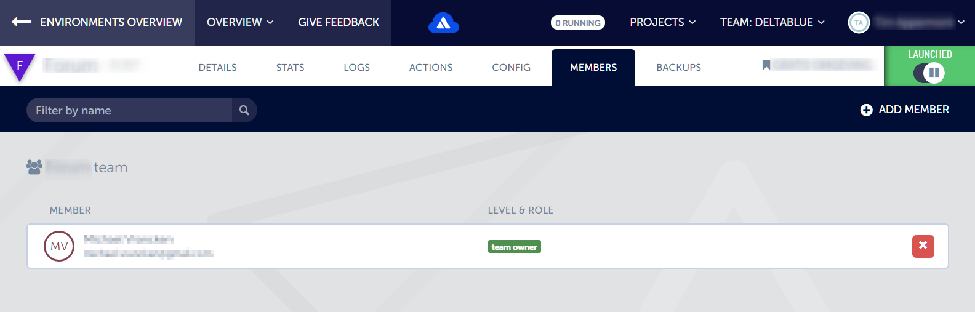This screenshot has width=975, height=312.
Task: Go to the Config tab
Action: tap(511, 67)
